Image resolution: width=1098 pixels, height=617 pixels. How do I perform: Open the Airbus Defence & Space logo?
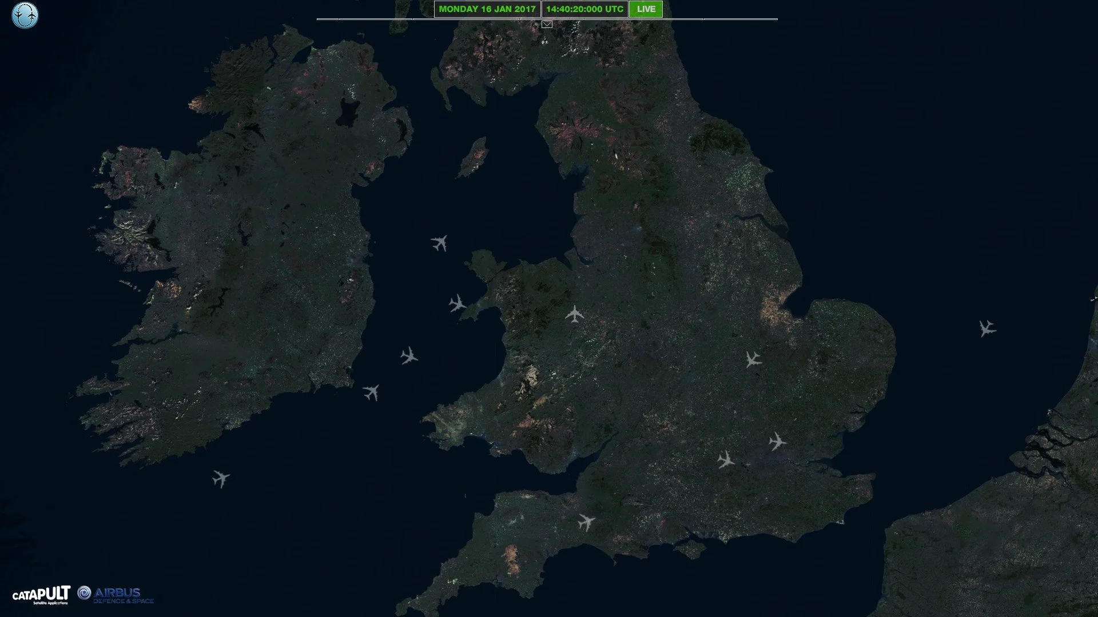pyautogui.click(x=116, y=595)
